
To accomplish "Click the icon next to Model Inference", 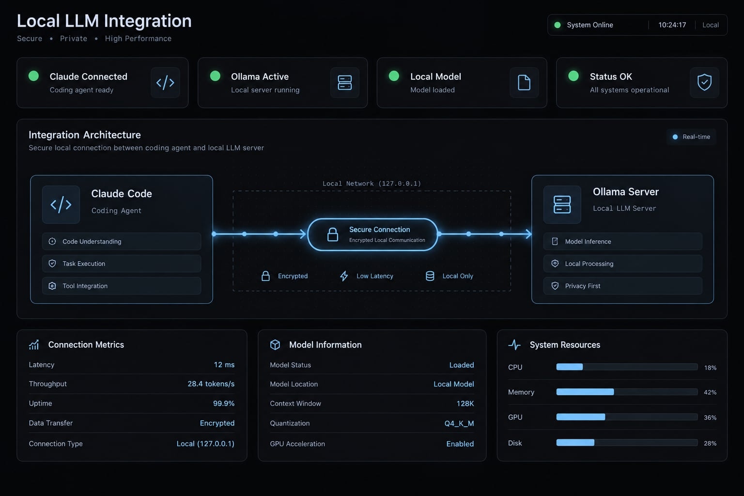I will tap(555, 241).
